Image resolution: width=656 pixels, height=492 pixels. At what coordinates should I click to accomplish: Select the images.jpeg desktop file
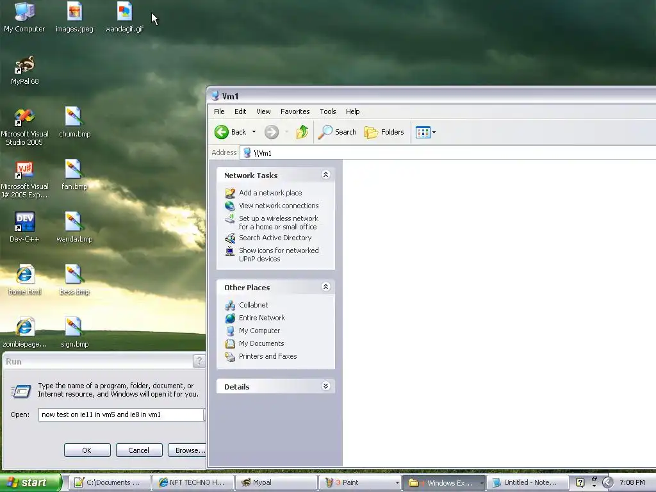click(74, 17)
